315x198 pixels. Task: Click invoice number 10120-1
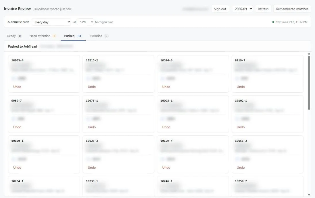tap(17, 141)
